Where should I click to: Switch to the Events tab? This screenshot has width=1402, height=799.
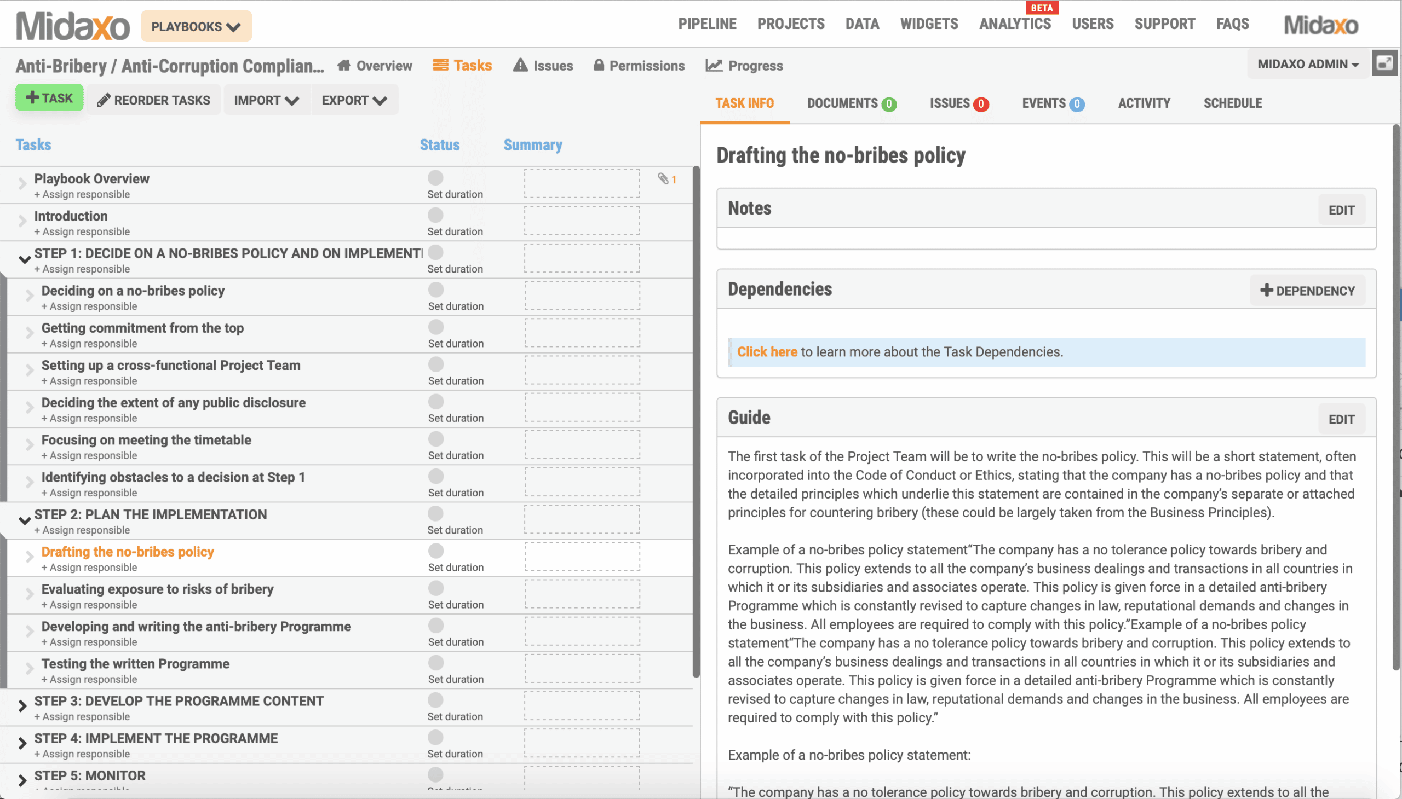pyautogui.click(x=1053, y=103)
